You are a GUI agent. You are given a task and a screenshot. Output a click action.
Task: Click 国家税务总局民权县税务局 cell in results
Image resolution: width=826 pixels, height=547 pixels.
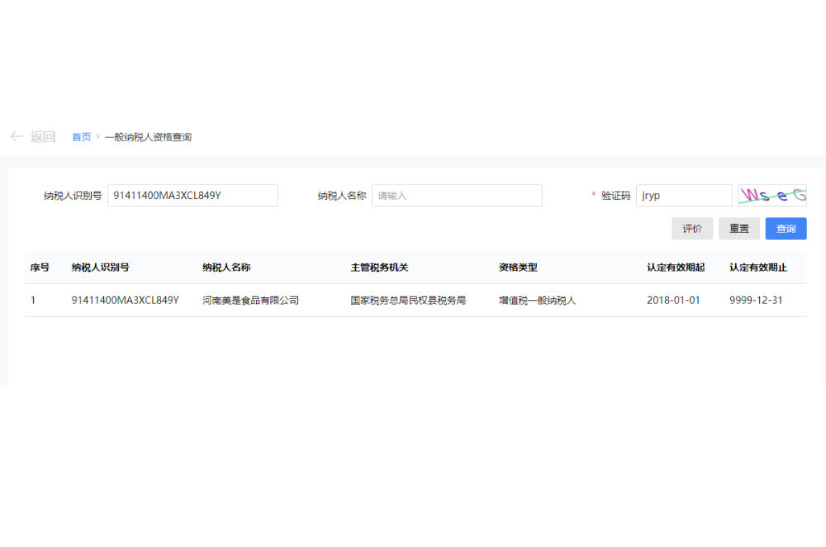pyautogui.click(x=408, y=301)
